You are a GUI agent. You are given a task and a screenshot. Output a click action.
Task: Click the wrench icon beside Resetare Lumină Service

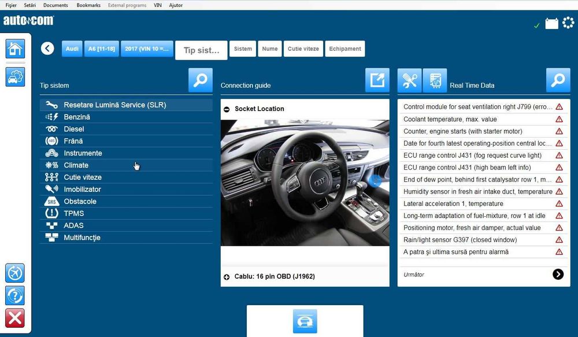tap(51, 105)
